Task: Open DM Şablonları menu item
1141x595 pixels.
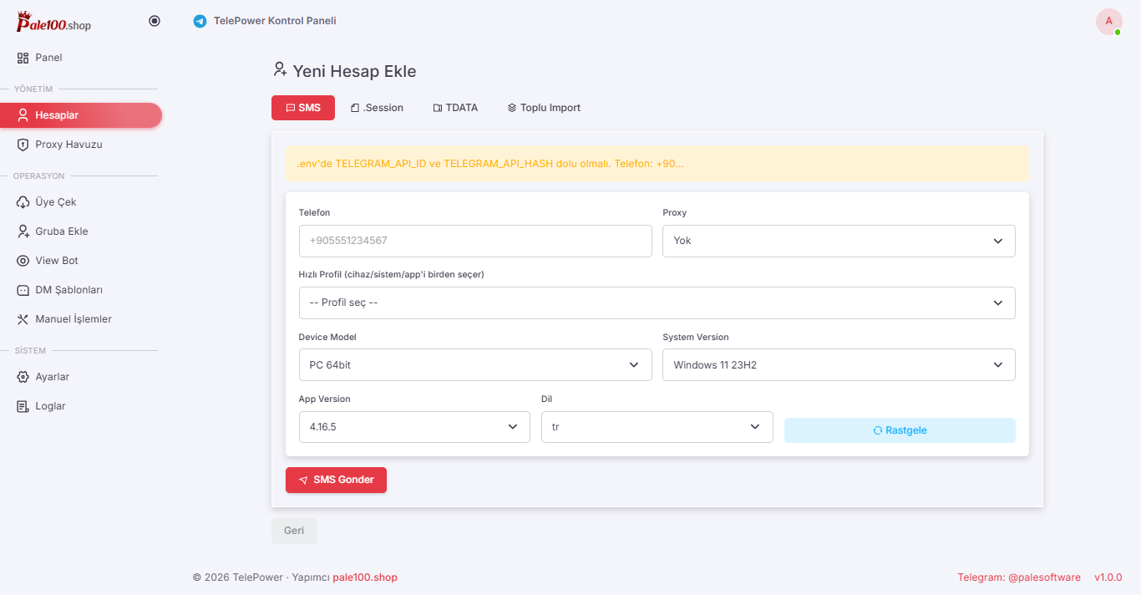Action: [81, 290]
